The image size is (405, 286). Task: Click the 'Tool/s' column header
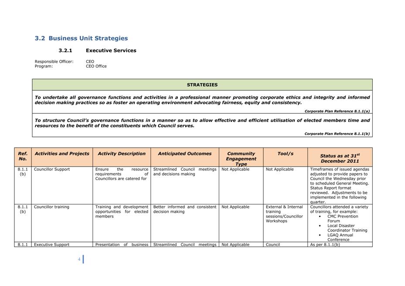click(x=285, y=153)
